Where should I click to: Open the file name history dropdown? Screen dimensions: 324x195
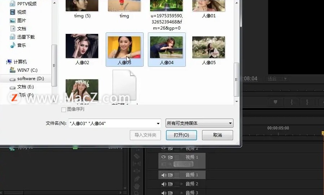[158, 123]
